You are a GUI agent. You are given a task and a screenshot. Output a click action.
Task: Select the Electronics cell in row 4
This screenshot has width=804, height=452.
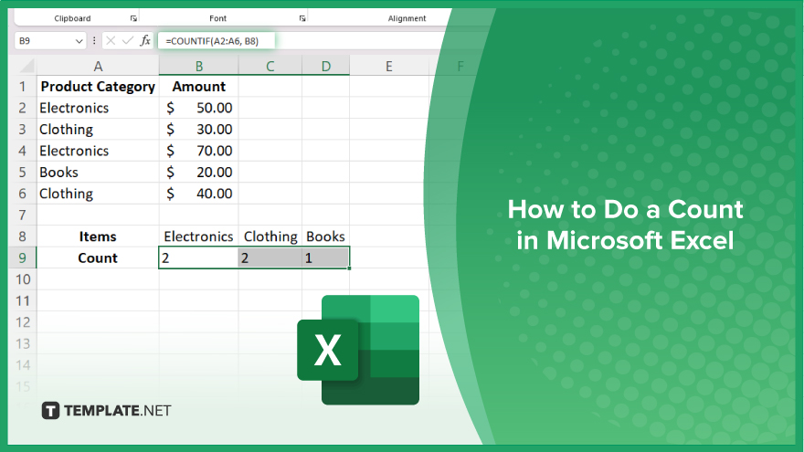pyautogui.click(x=98, y=151)
